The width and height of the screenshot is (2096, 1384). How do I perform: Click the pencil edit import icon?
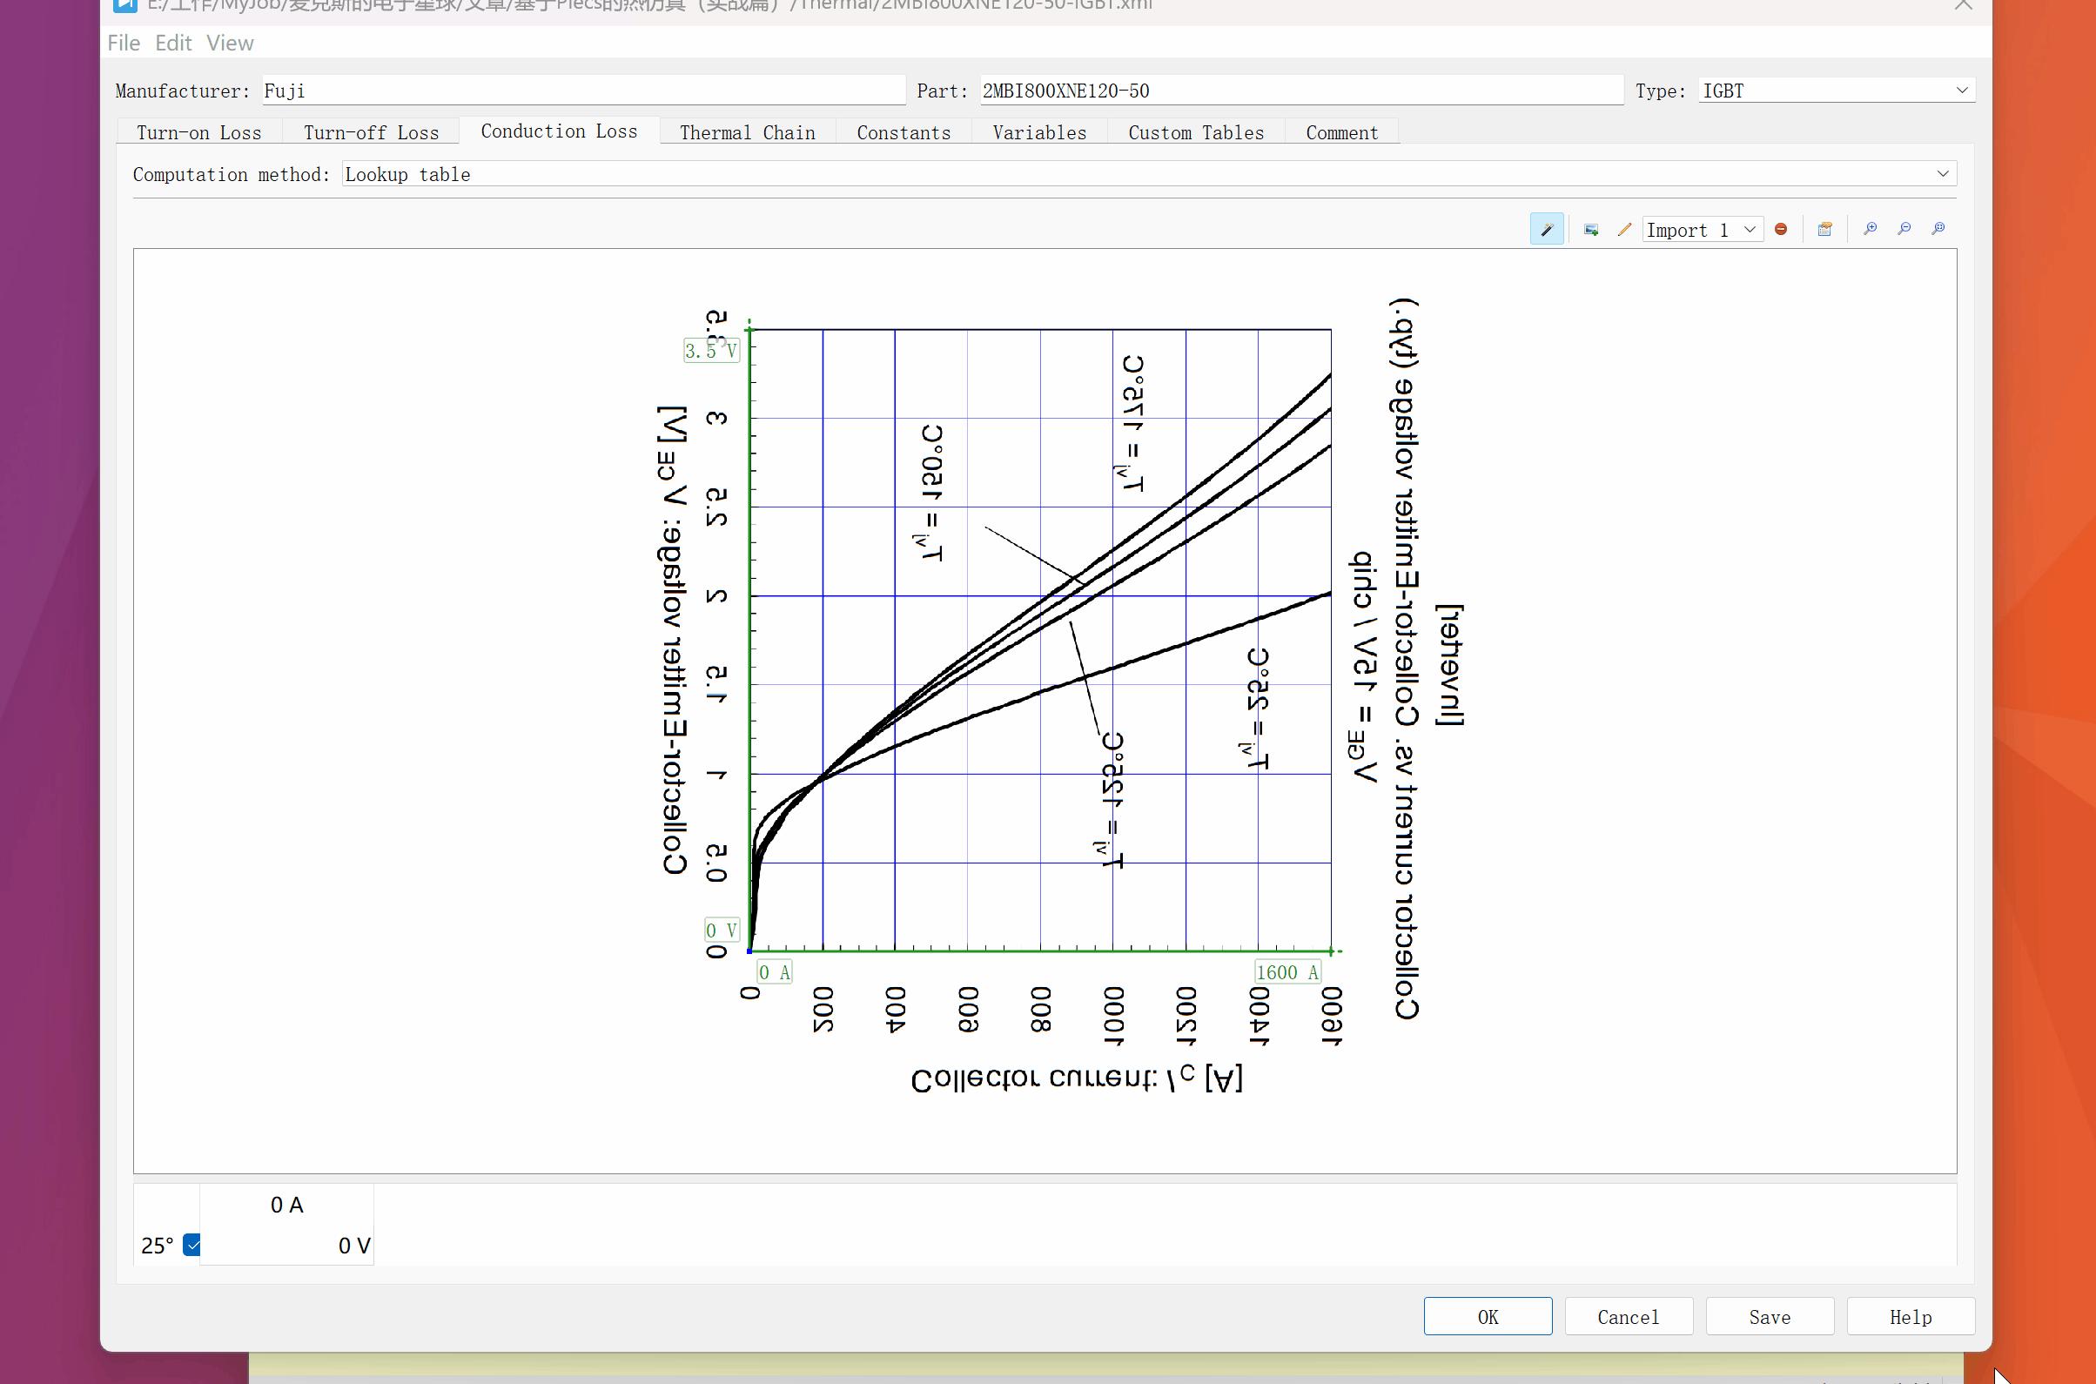pos(1624,230)
